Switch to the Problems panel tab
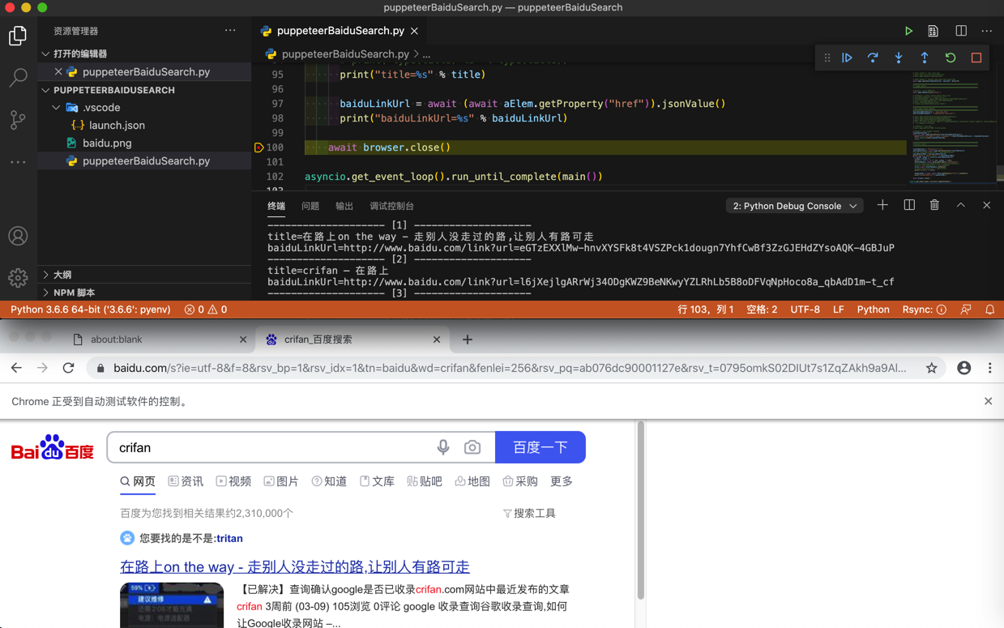 [x=310, y=206]
